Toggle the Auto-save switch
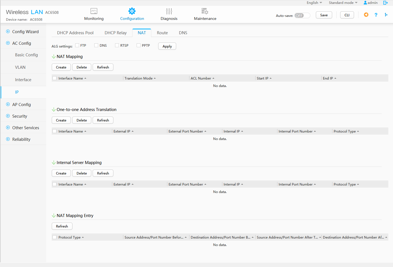This screenshot has height=267, width=393. tap(302, 15)
